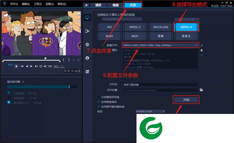Open the greyed dropdown above AVI

122,19
